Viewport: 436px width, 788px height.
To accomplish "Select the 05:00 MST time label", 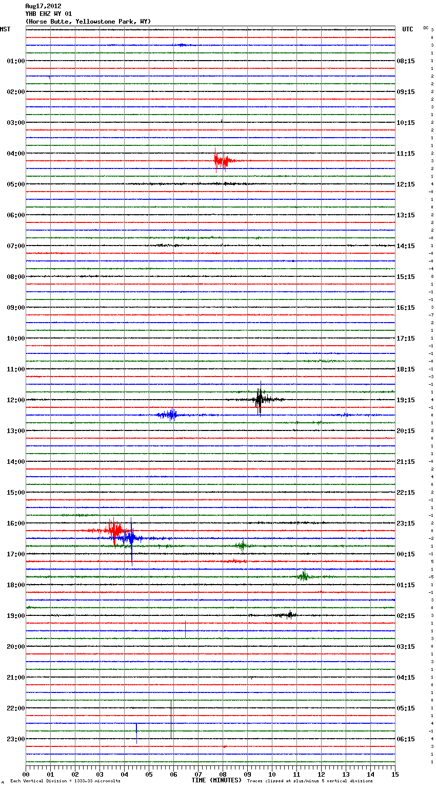I will [x=16, y=184].
